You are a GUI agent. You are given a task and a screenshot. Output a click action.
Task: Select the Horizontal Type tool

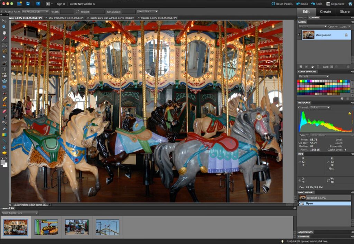(x=4, y=69)
